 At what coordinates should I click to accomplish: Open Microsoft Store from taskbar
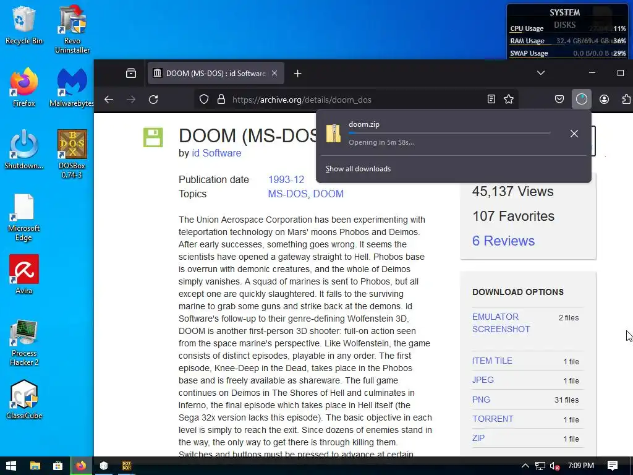coord(57,466)
